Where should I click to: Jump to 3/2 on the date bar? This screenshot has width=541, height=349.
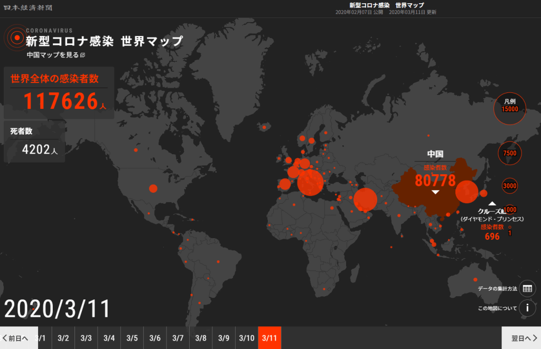[x=63, y=338]
